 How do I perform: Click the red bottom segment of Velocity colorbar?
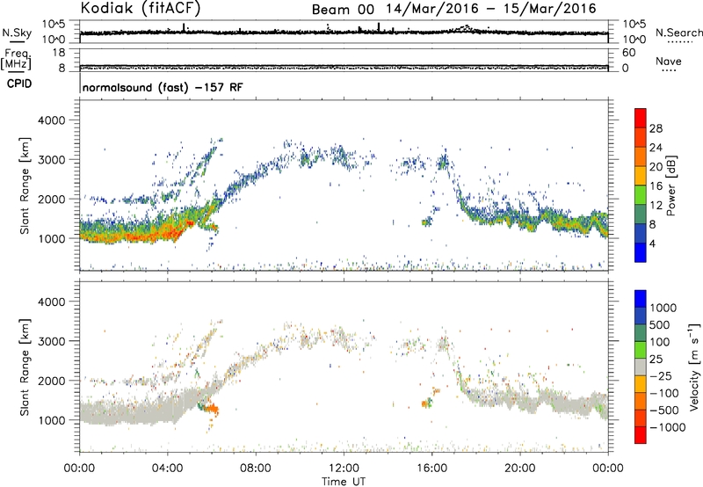tap(641, 435)
